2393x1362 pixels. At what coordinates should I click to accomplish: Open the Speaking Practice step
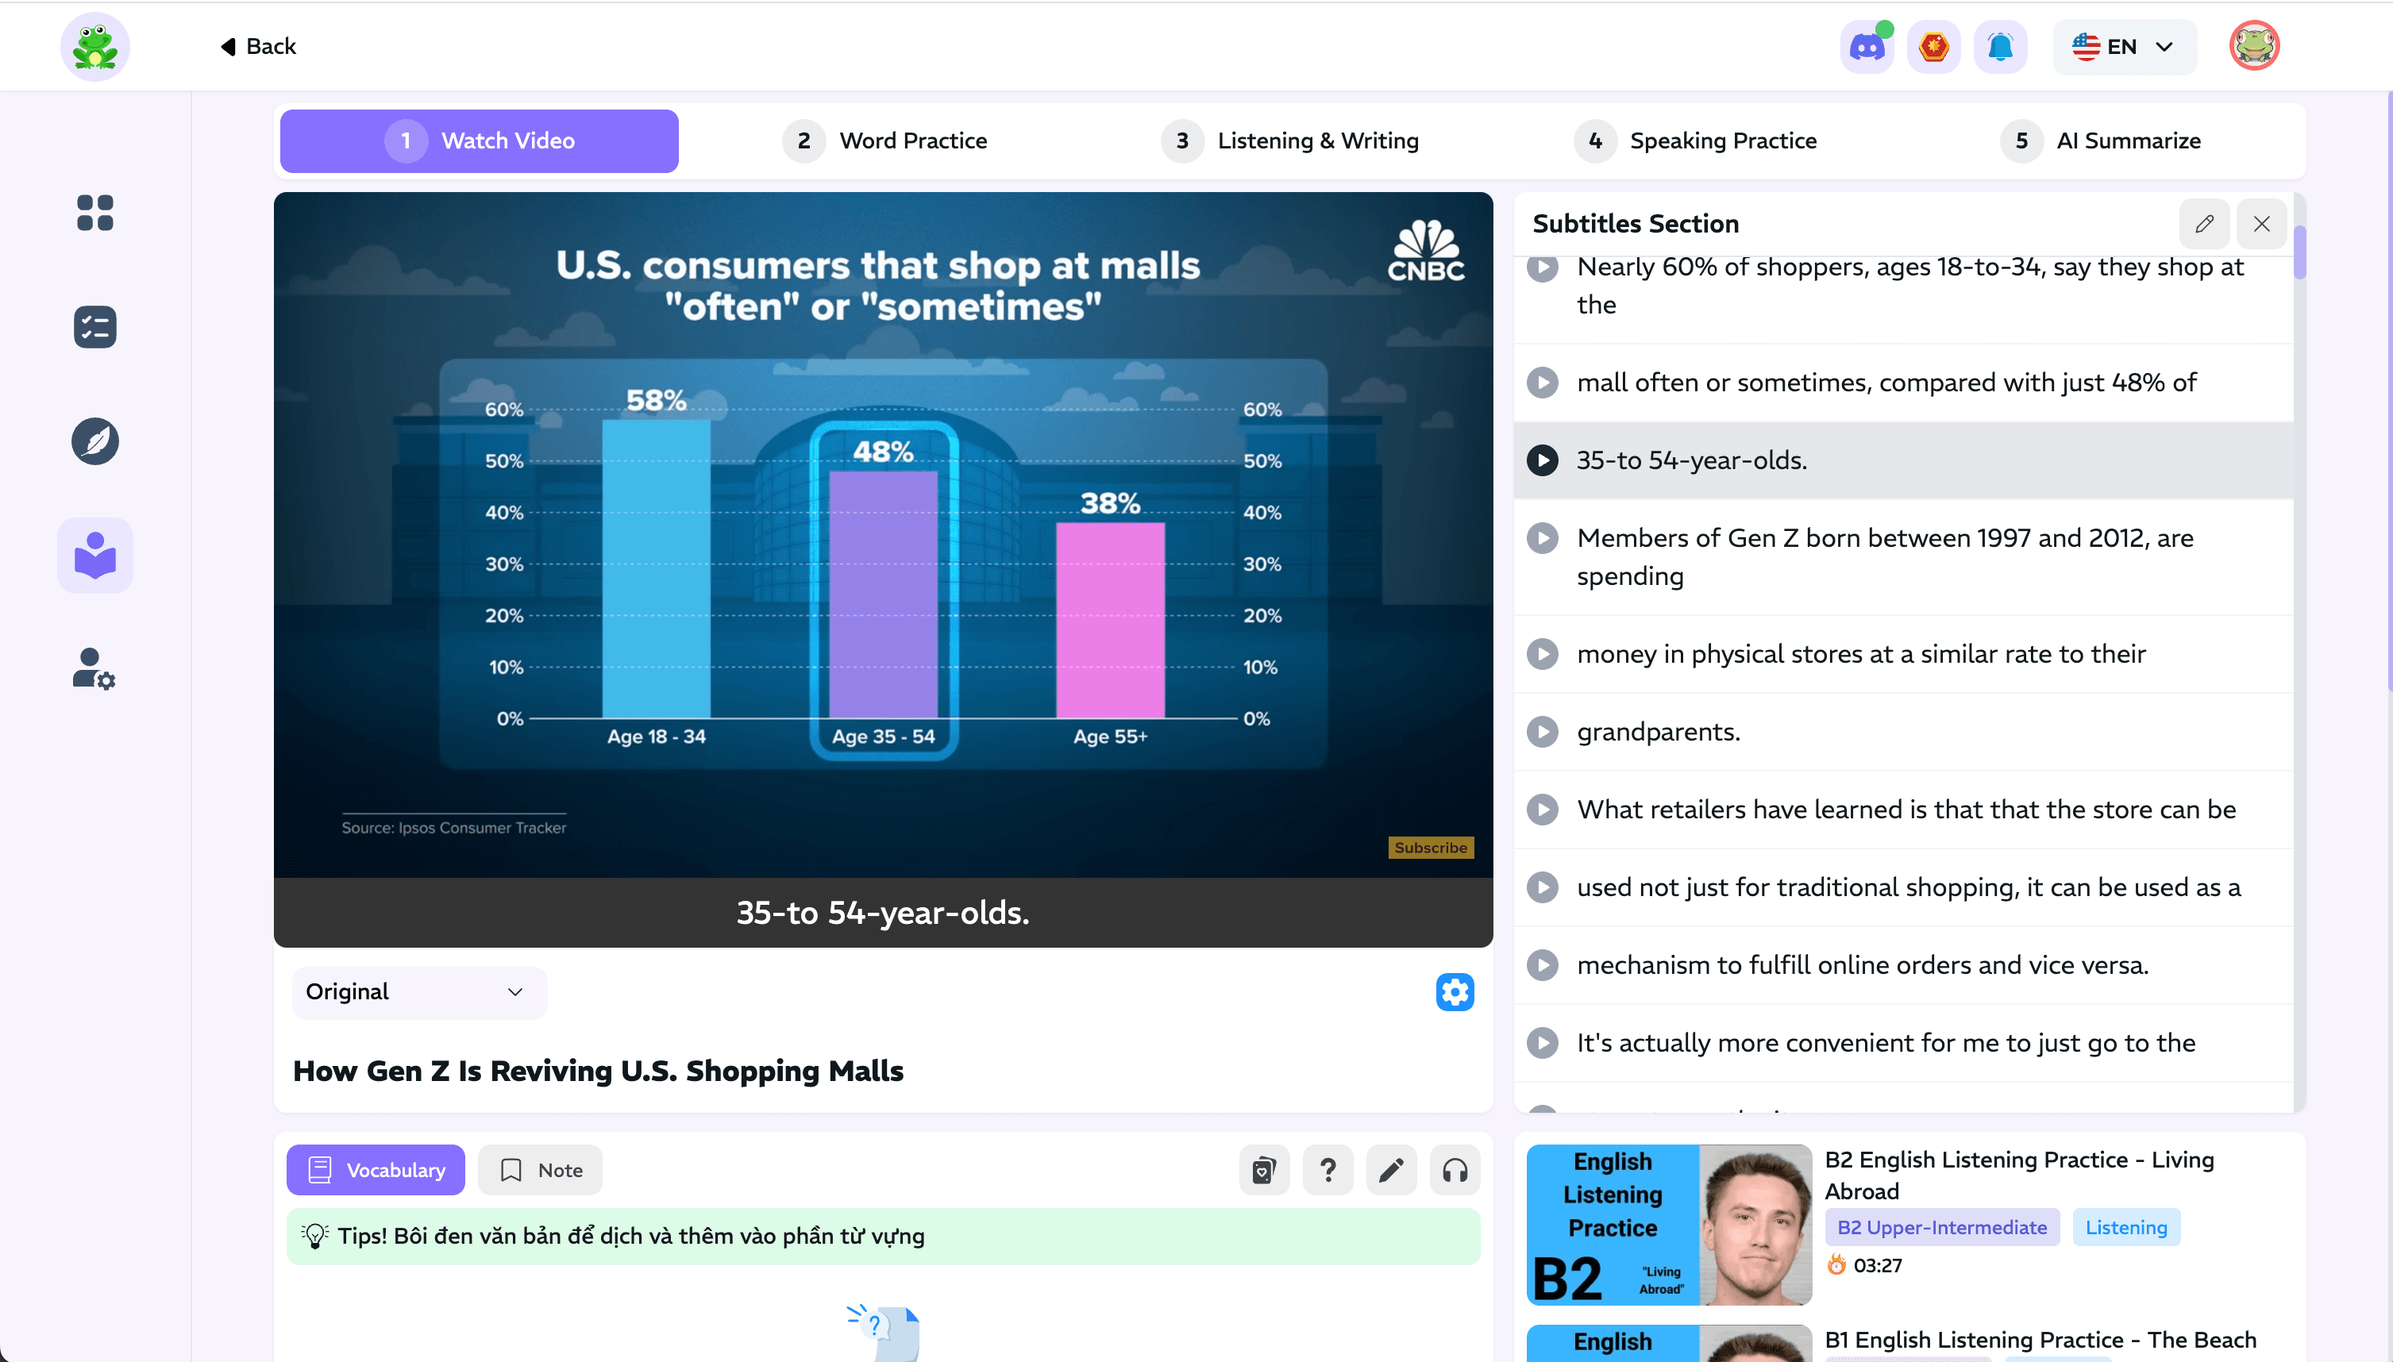(1695, 141)
